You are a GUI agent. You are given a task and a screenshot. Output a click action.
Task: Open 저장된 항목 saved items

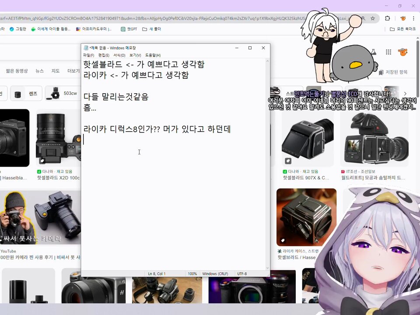(393, 72)
